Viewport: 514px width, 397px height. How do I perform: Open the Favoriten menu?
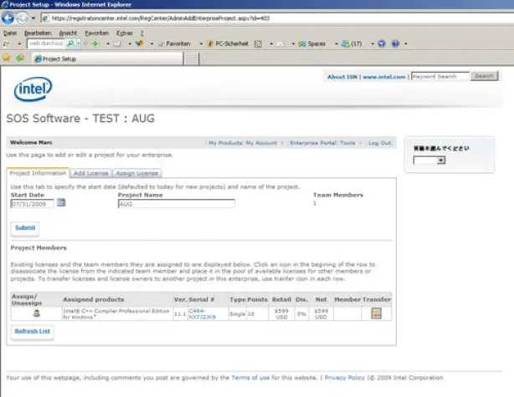95,33
